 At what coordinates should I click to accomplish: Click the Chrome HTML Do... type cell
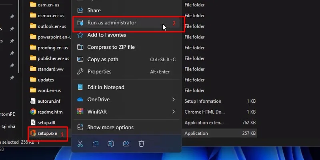coord(205,112)
